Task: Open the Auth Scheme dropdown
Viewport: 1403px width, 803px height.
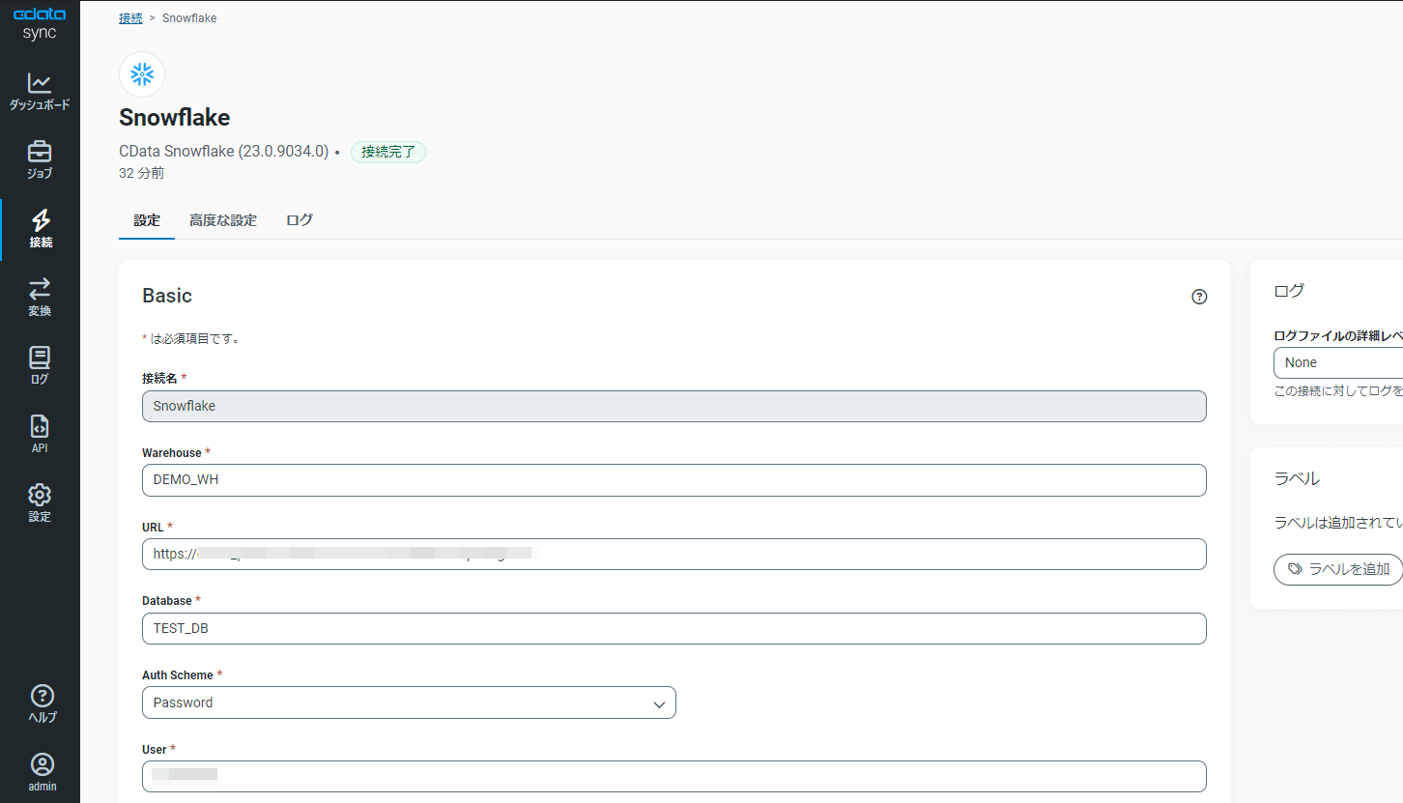Action: coord(409,703)
